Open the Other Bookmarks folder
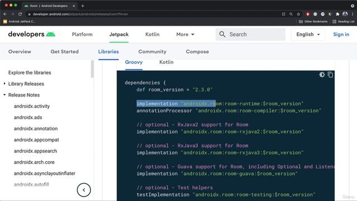 click(x=313, y=21)
